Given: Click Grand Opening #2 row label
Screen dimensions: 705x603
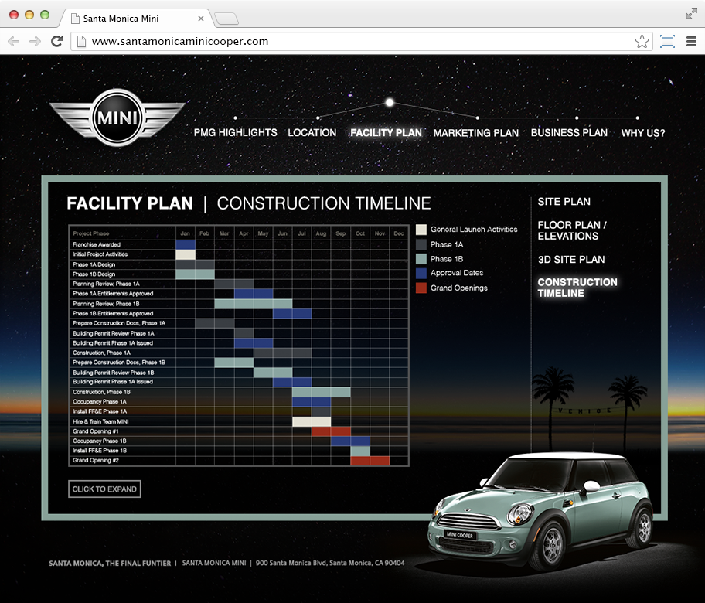Looking at the screenshot, I should tap(95, 461).
